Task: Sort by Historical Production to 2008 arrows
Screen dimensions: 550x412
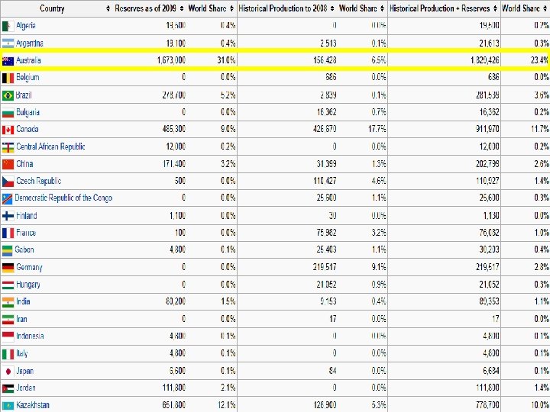Action: click(x=332, y=8)
